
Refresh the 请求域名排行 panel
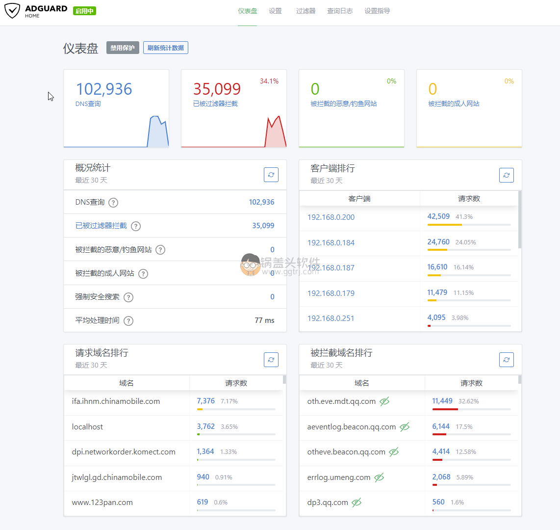tap(271, 359)
